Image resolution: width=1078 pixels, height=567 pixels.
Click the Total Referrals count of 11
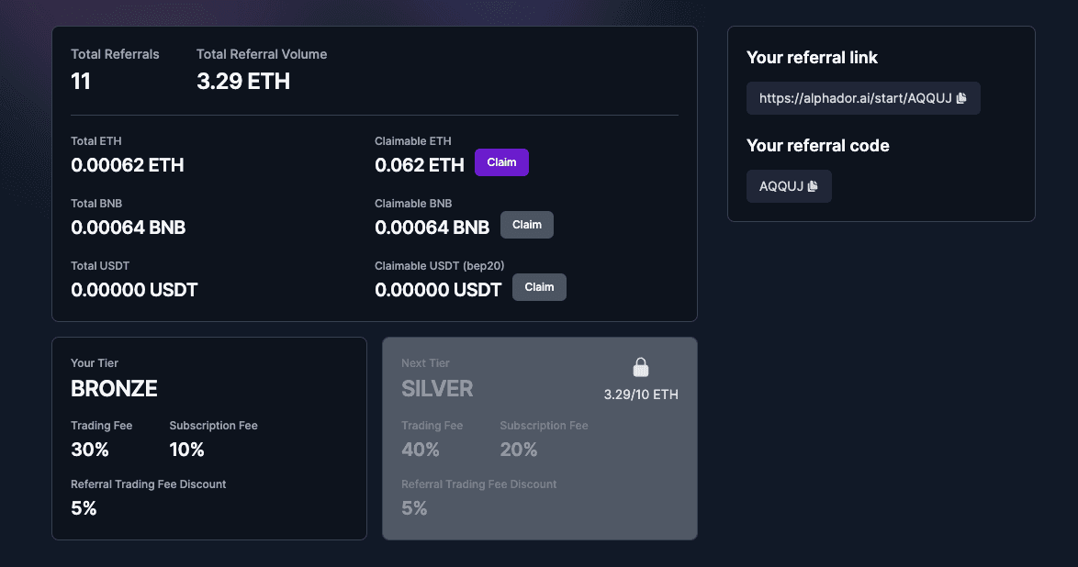tap(81, 81)
